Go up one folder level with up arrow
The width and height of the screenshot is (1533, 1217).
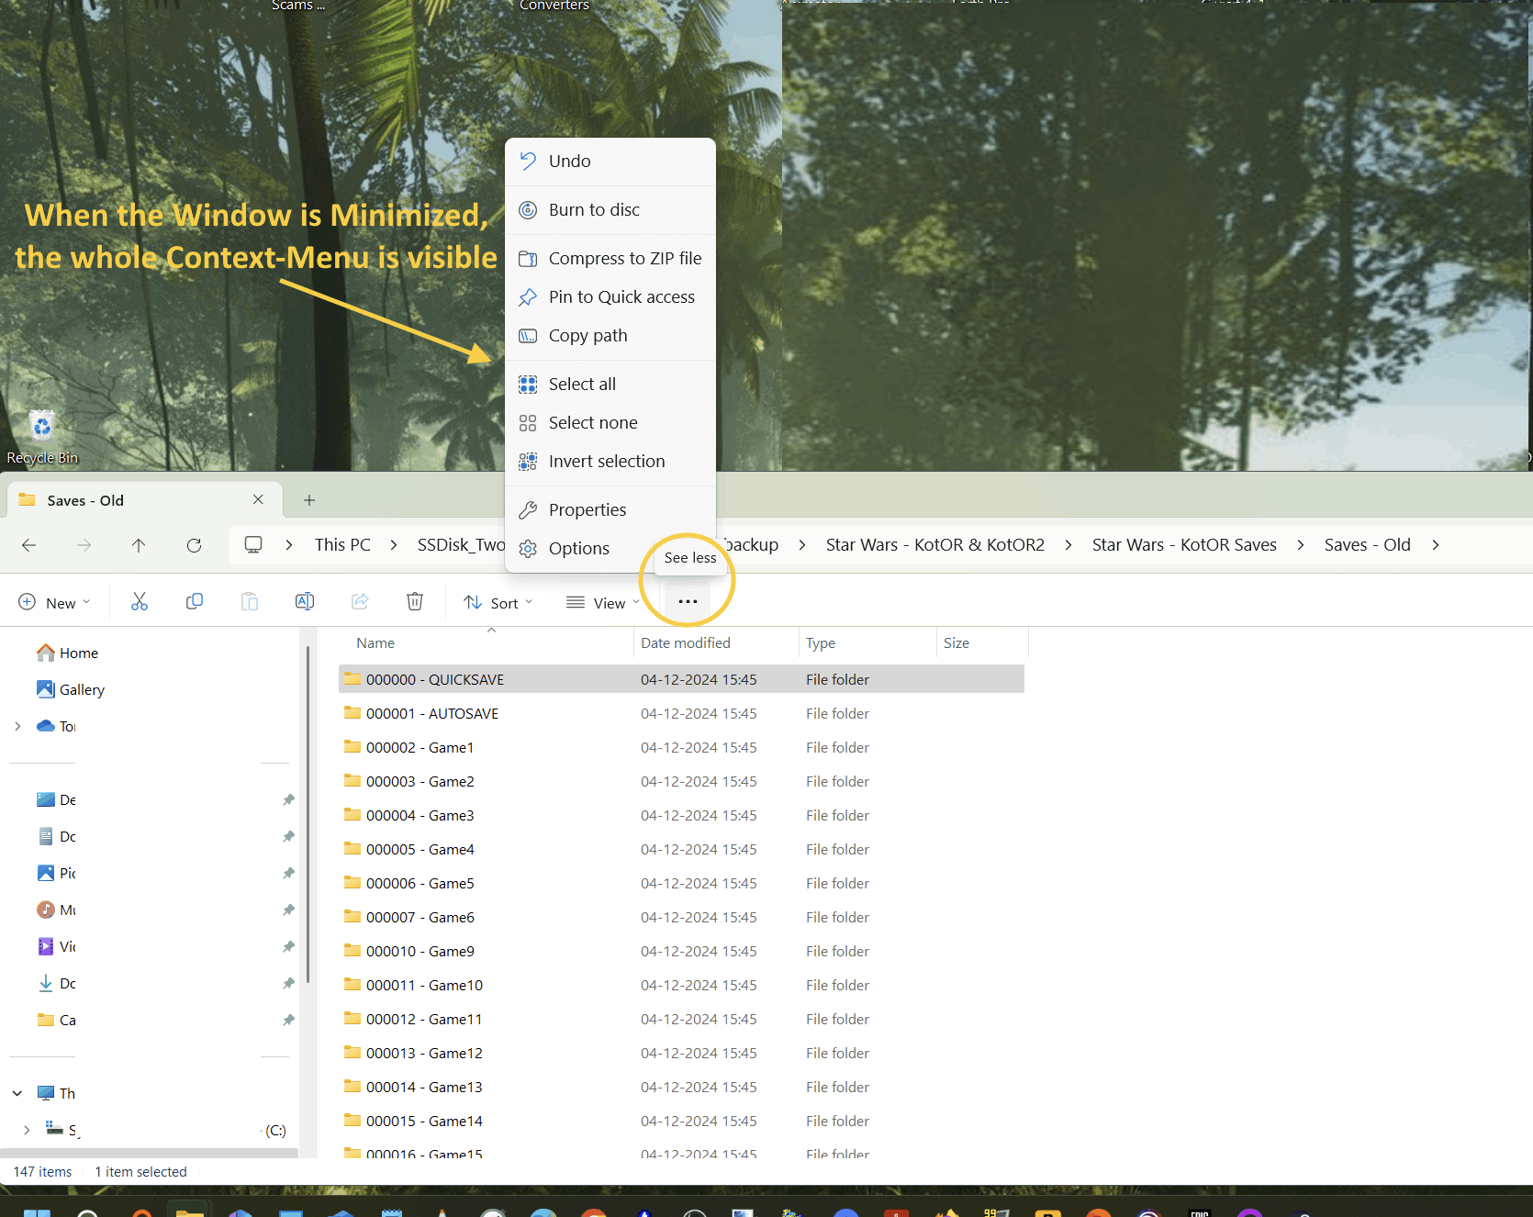[x=139, y=545]
